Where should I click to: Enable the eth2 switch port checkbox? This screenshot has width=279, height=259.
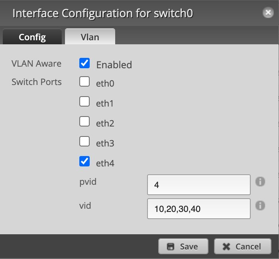(84, 121)
